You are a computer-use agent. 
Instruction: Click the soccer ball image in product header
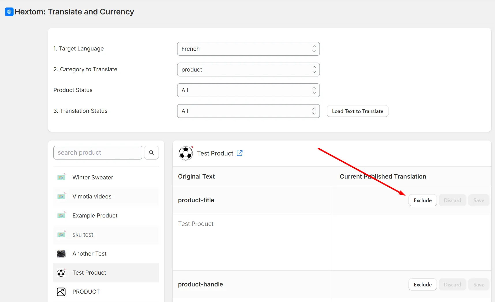[x=186, y=153]
